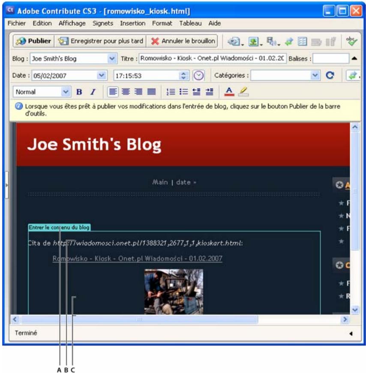Center the text alignment
Screen dimensions: 366x373
(126, 92)
